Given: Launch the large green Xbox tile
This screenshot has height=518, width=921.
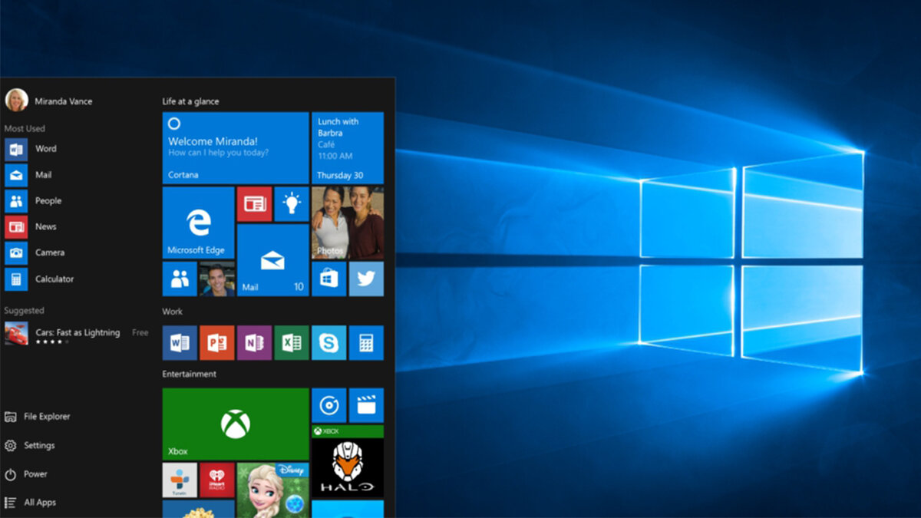Looking at the screenshot, I should pyautogui.click(x=235, y=424).
